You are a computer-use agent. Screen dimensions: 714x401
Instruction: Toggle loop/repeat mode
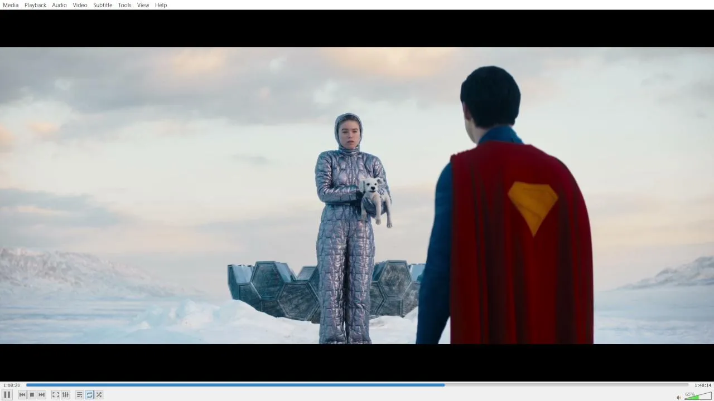point(89,395)
